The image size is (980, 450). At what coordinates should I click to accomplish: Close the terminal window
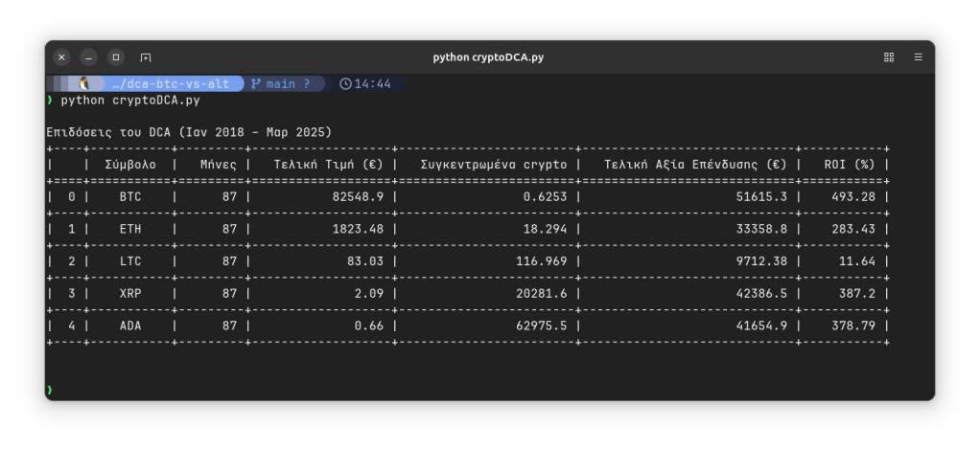pyautogui.click(x=61, y=57)
